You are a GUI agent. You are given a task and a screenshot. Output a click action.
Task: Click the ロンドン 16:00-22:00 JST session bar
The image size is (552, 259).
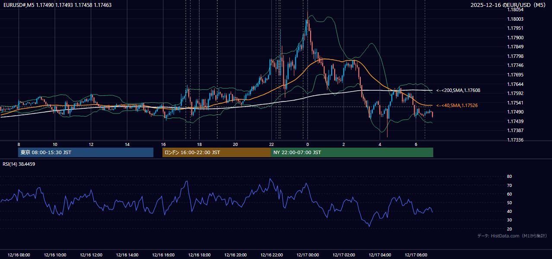click(x=216, y=152)
